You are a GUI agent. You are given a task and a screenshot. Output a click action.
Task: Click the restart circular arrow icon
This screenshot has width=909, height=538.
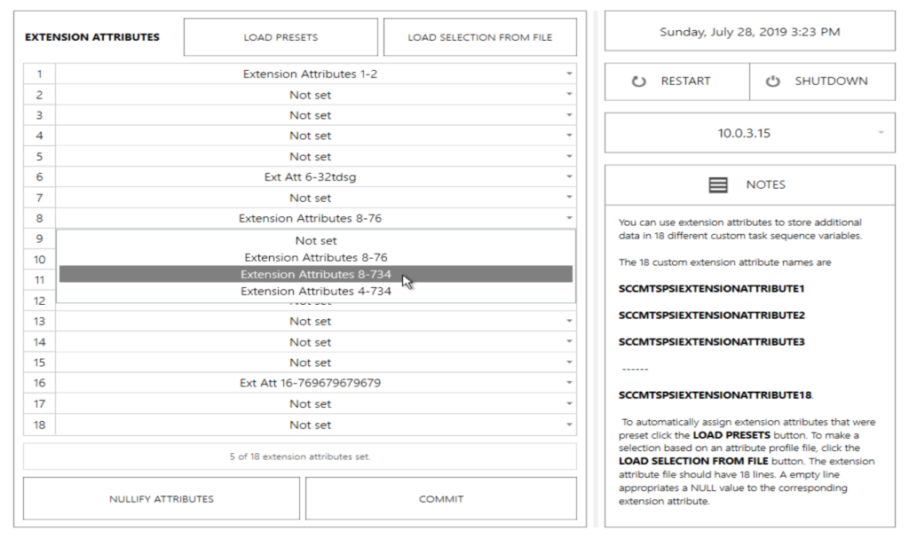coord(639,81)
